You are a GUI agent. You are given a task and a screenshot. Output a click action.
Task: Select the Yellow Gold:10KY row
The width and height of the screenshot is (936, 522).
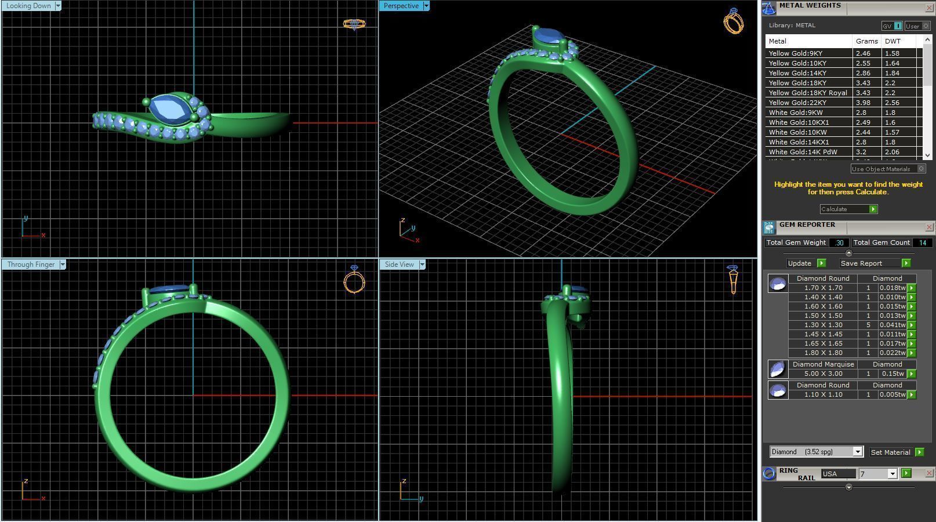pos(844,63)
